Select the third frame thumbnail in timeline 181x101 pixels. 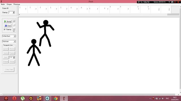(x=43, y=10)
